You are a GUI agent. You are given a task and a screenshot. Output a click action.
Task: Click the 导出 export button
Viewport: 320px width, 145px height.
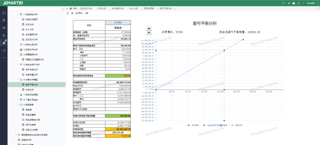(79, 13)
